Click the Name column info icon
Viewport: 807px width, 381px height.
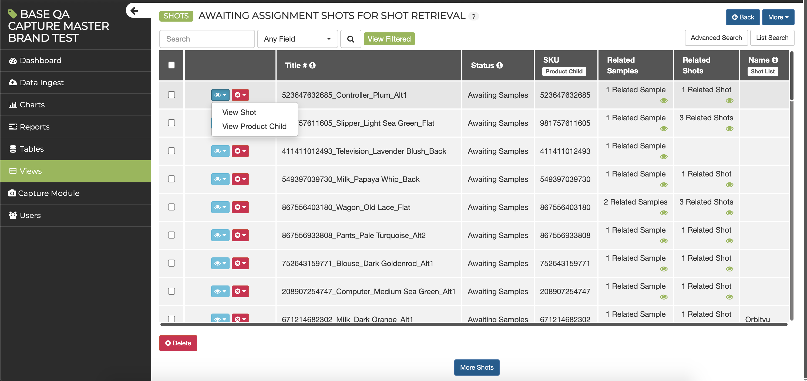775,60
